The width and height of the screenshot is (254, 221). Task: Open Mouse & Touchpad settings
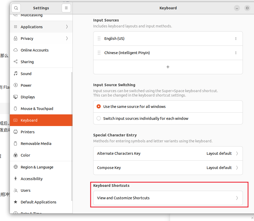pos(41,108)
